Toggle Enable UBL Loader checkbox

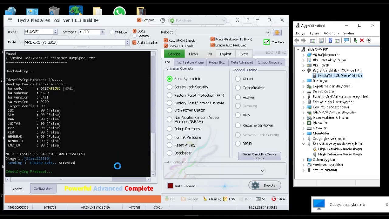pyautogui.click(x=166, y=46)
